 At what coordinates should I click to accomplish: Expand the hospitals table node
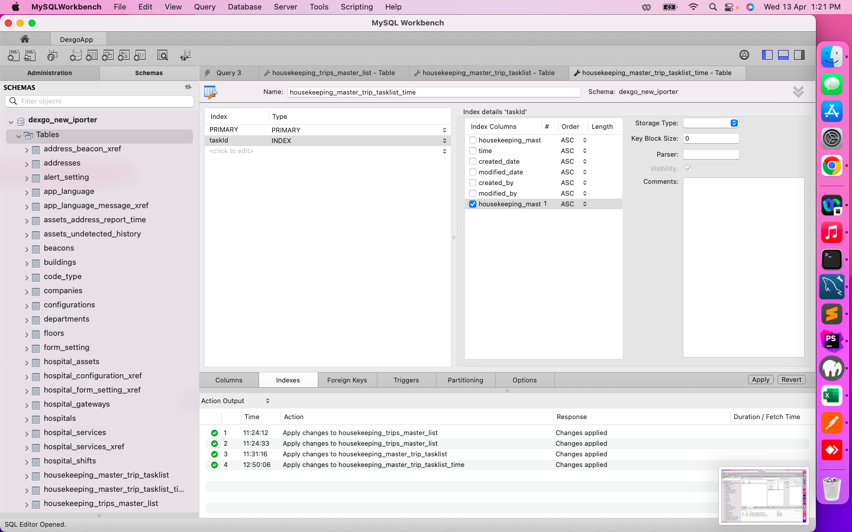click(x=27, y=419)
